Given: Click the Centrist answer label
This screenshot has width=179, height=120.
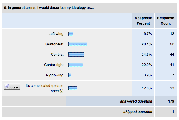Looking at the screenshot, I should tap(57, 55).
